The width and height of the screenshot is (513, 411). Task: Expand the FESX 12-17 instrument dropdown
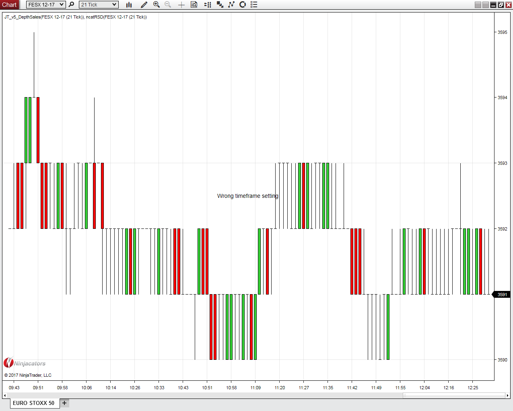[46, 5]
